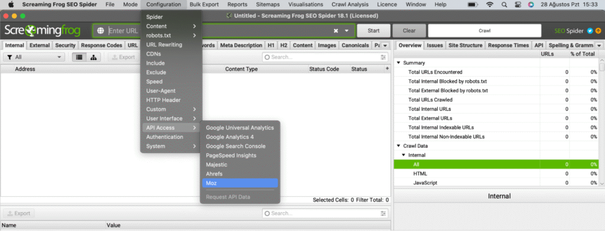Screen dimensions: 605x231
Task: Open the Response Times tab
Action: 509,45
